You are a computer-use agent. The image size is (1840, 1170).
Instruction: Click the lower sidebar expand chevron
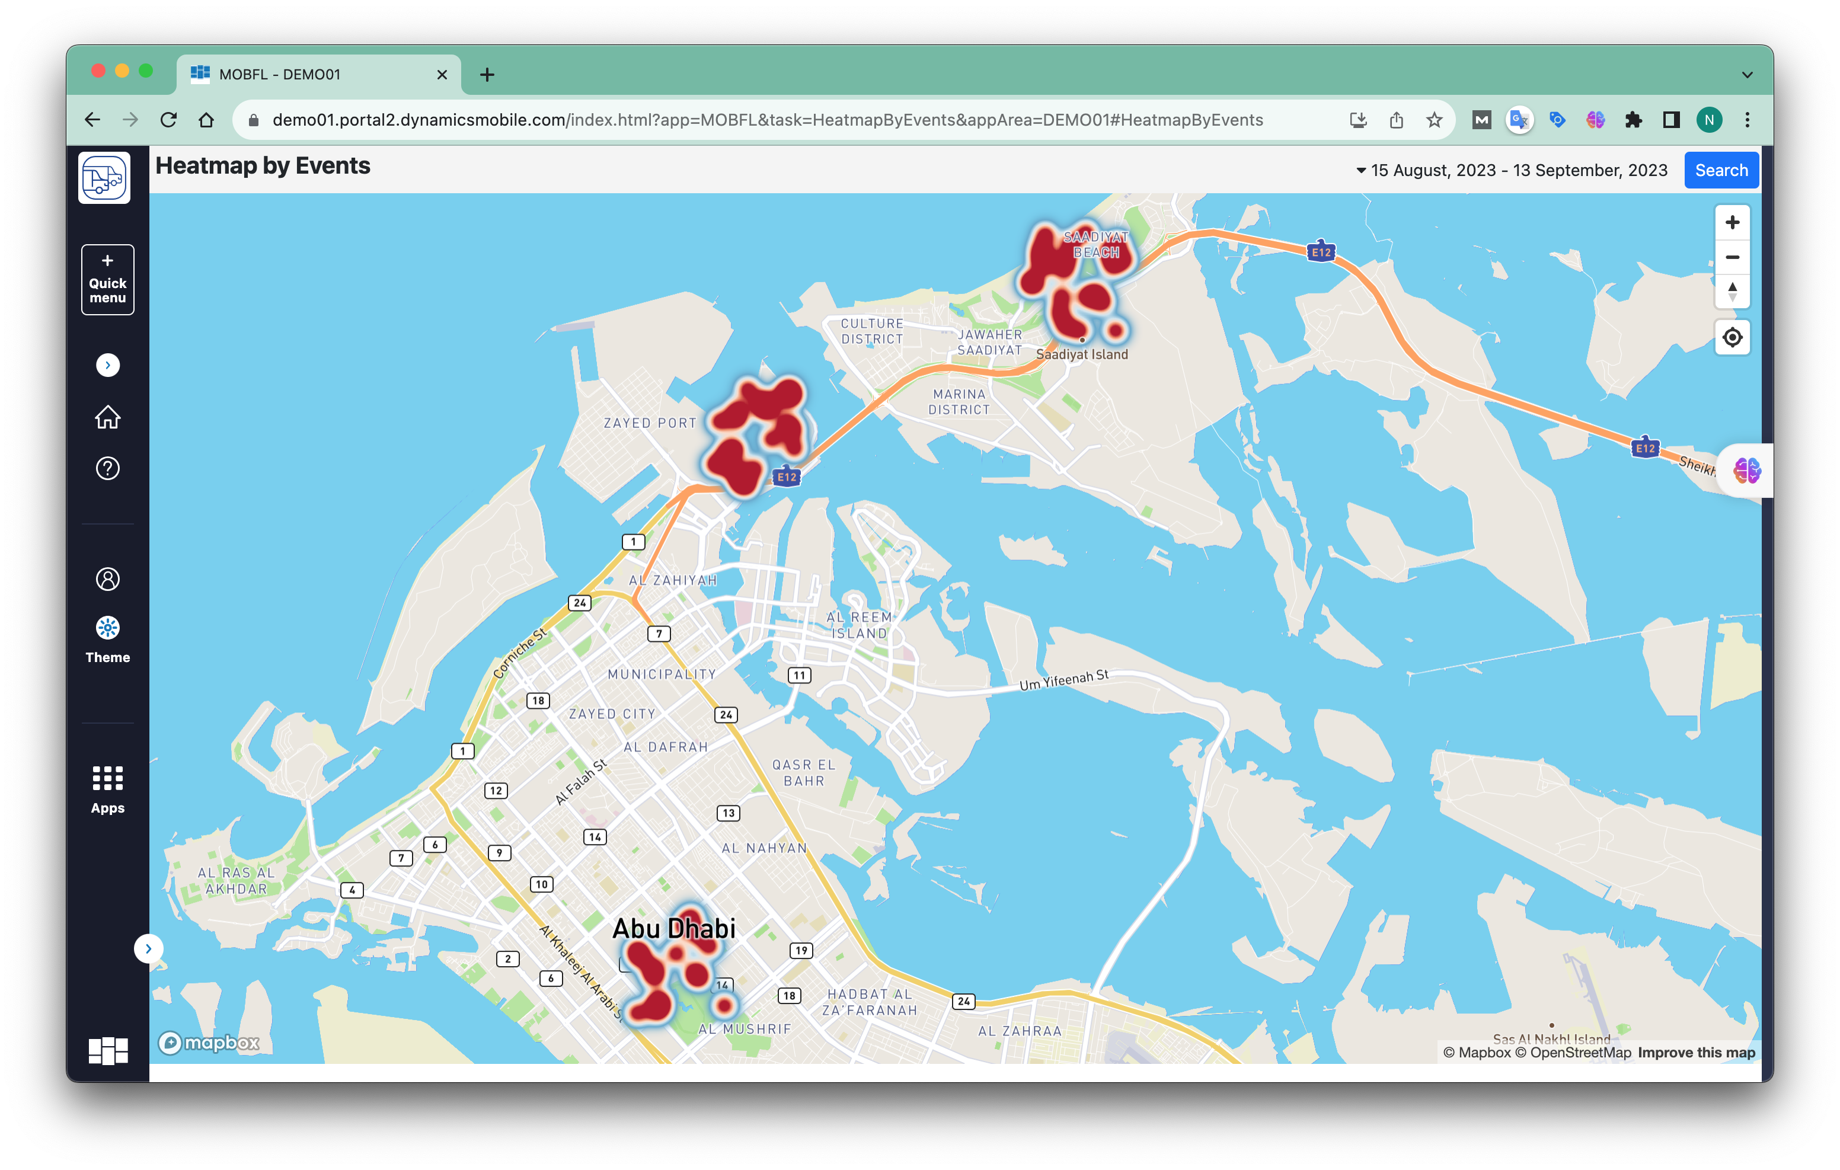pos(148,948)
